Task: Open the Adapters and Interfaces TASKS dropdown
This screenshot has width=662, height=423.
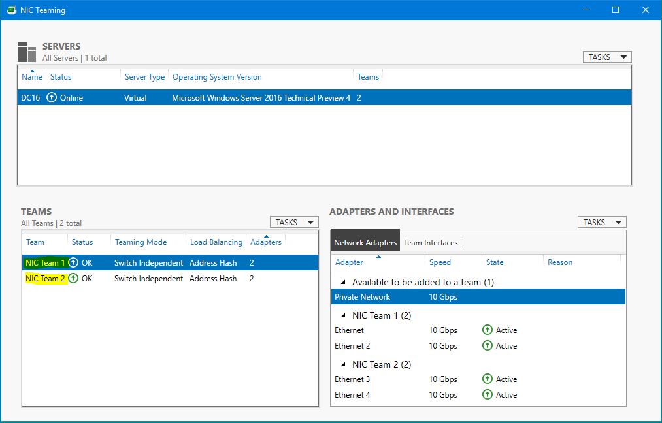Action: tap(602, 222)
